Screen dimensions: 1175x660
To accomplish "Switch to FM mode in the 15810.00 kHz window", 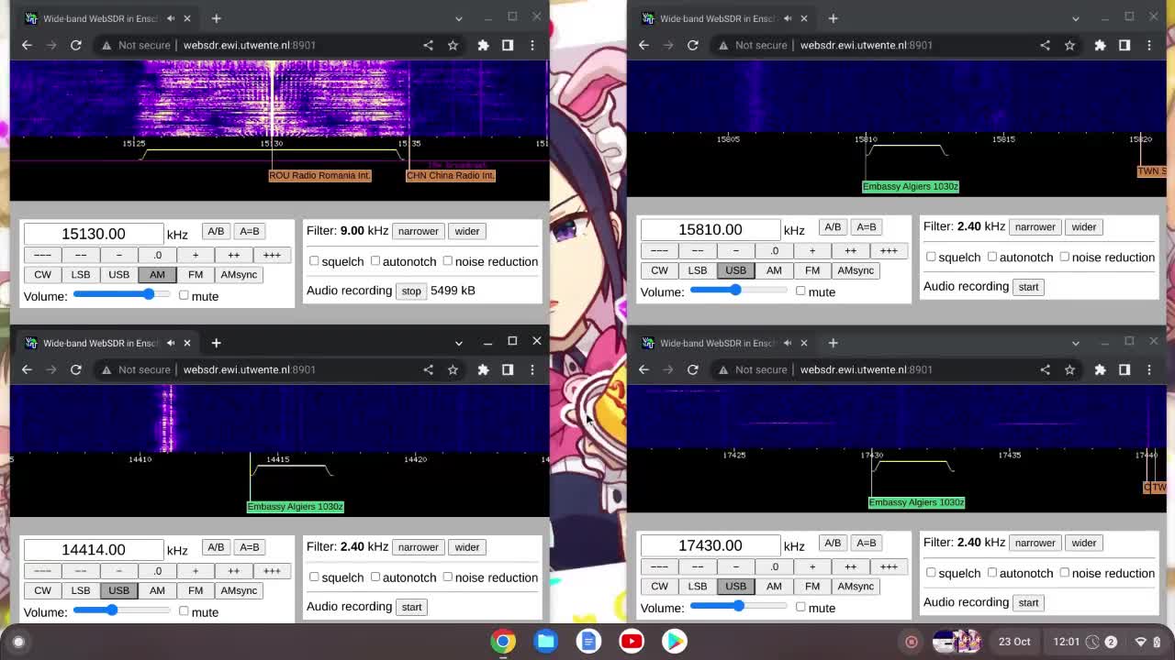I will click(x=812, y=269).
